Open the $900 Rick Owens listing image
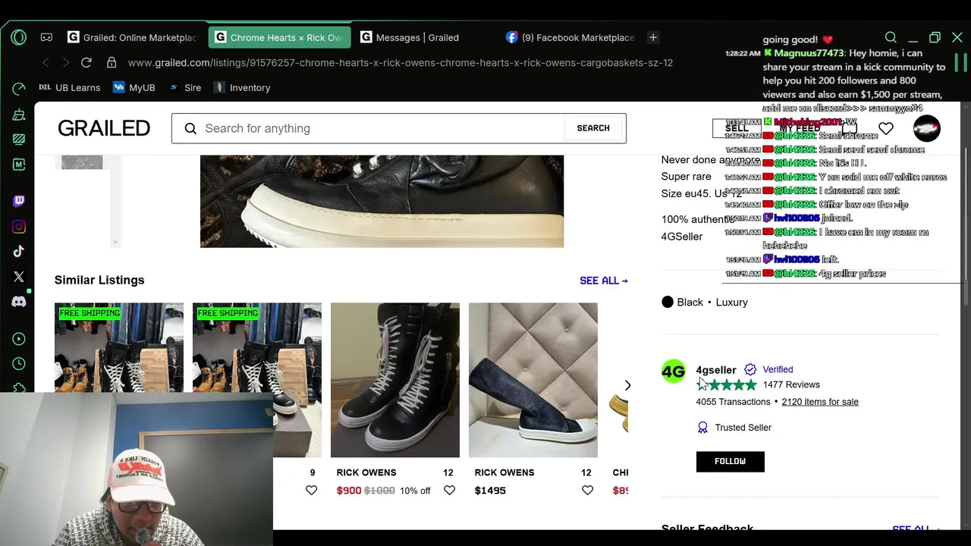Screen dimensions: 971x546 pyautogui.click(x=395, y=380)
